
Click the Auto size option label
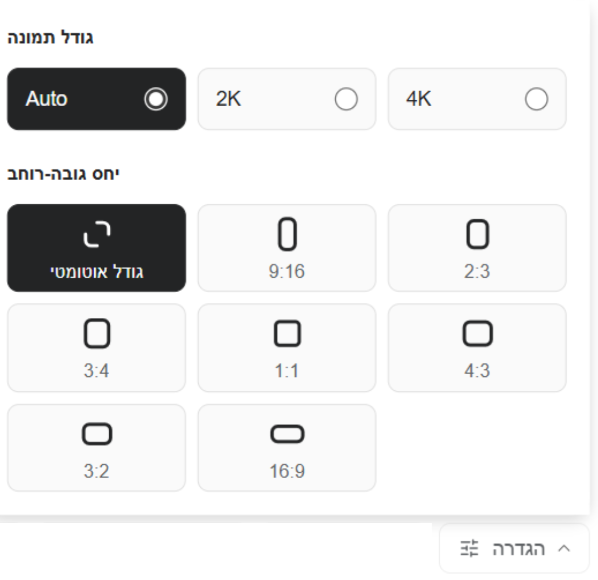pos(46,99)
